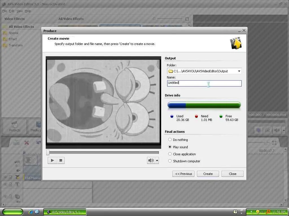Image resolution: width=289 pixels, height=216 pixels.
Task: Click the undo arrow on timeline toolbar
Action: click(38, 142)
